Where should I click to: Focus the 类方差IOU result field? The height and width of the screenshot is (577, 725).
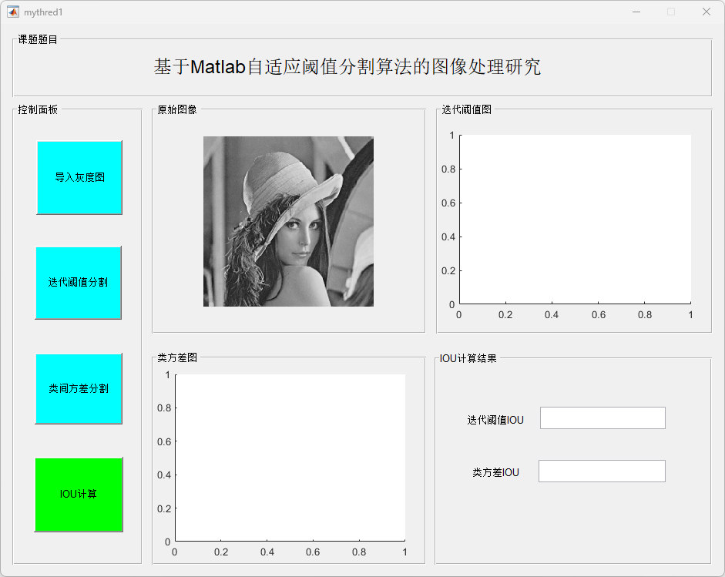coord(602,471)
